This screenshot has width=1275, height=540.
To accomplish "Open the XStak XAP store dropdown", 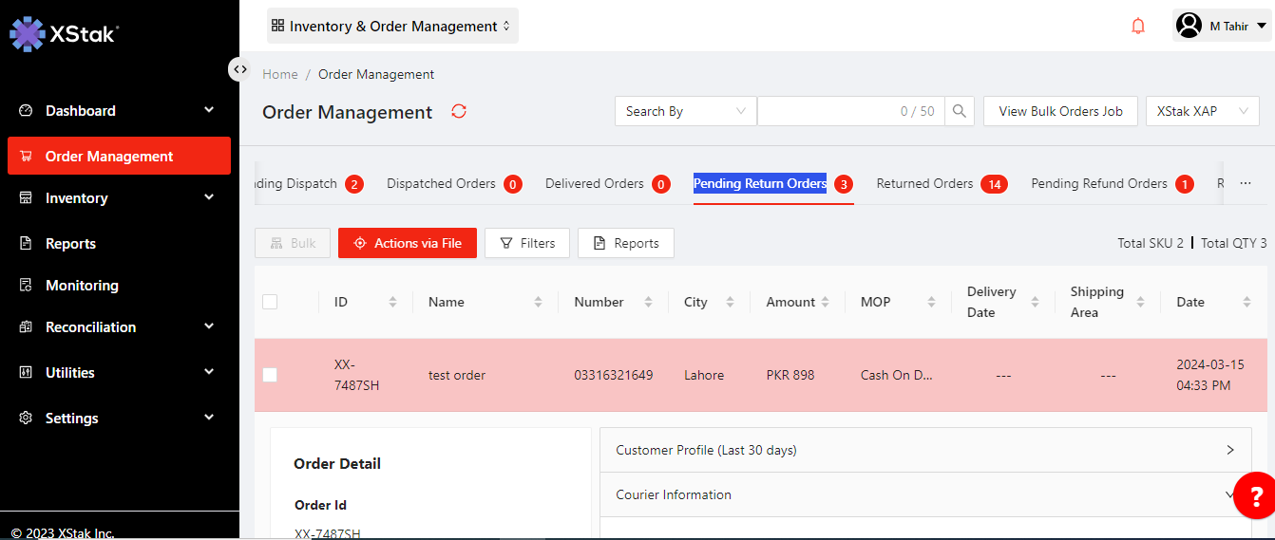I will coord(1202,111).
